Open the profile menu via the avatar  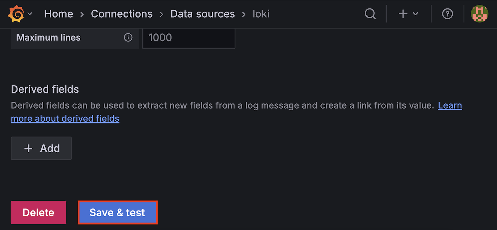(x=479, y=14)
